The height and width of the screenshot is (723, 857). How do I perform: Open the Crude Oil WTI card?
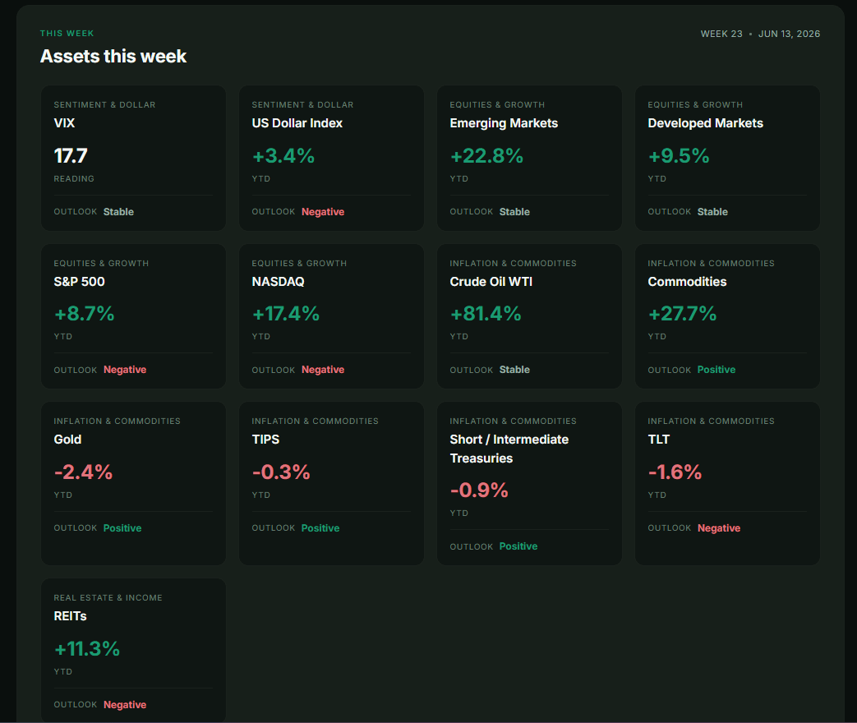tap(529, 316)
